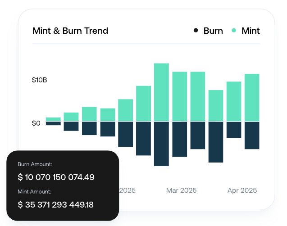The height and width of the screenshot is (226, 287).
Task: Click the burn amount value in tooltip
Action: (x=56, y=177)
